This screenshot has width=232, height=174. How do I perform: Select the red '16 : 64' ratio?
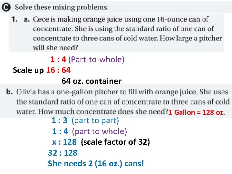(x=58, y=70)
